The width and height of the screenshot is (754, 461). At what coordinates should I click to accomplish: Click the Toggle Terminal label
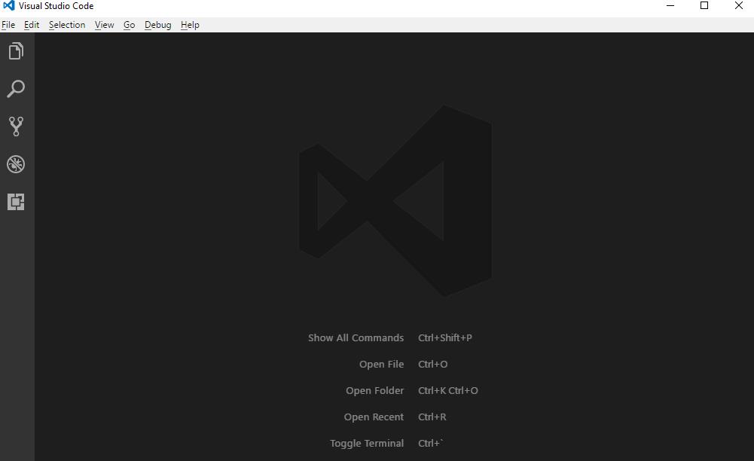pyautogui.click(x=367, y=444)
